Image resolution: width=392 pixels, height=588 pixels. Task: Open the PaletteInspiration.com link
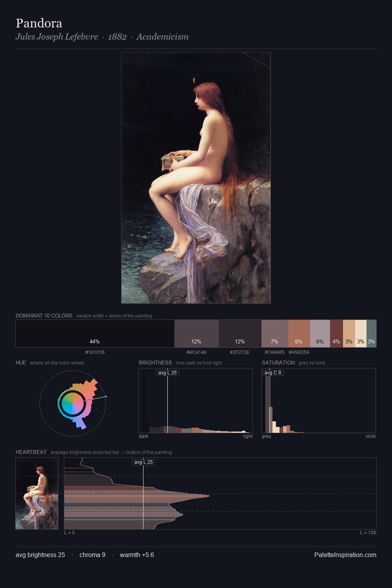click(x=345, y=555)
